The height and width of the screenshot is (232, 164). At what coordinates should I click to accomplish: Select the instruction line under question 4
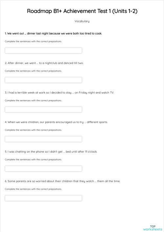coord(33,130)
